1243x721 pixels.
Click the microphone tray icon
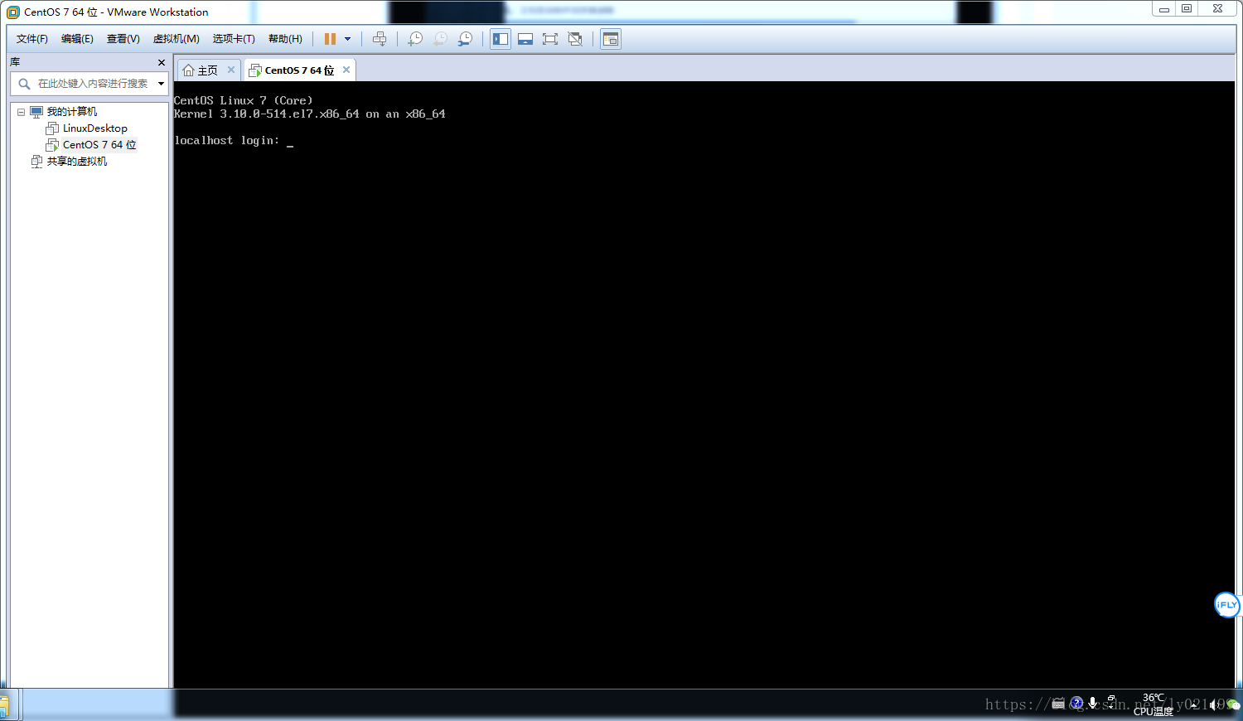(1093, 704)
